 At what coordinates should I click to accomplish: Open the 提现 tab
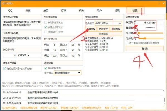click(117, 11)
